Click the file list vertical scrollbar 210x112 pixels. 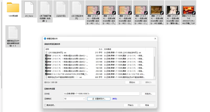click(154, 66)
